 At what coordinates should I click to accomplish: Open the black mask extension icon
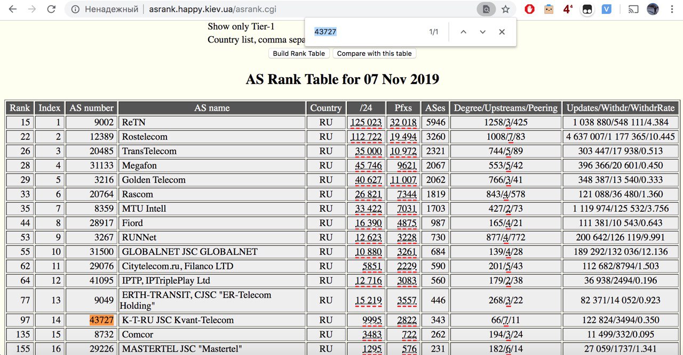[x=587, y=9]
